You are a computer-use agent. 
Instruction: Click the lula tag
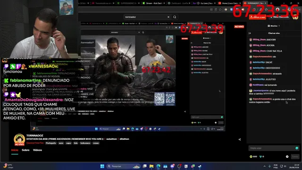click(x=75, y=143)
